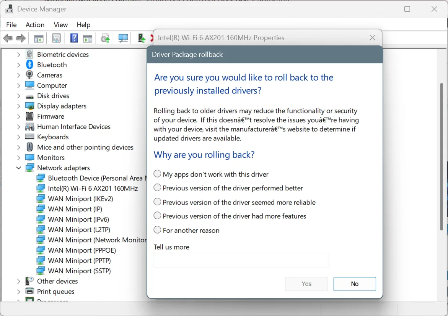The width and height of the screenshot is (448, 316).
Task: Click the Intel Wi-Fi 6 AX201 adapter icon
Action: point(41,189)
